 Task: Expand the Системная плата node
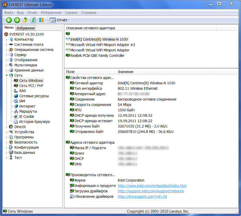pyautogui.click(x=6, y=44)
